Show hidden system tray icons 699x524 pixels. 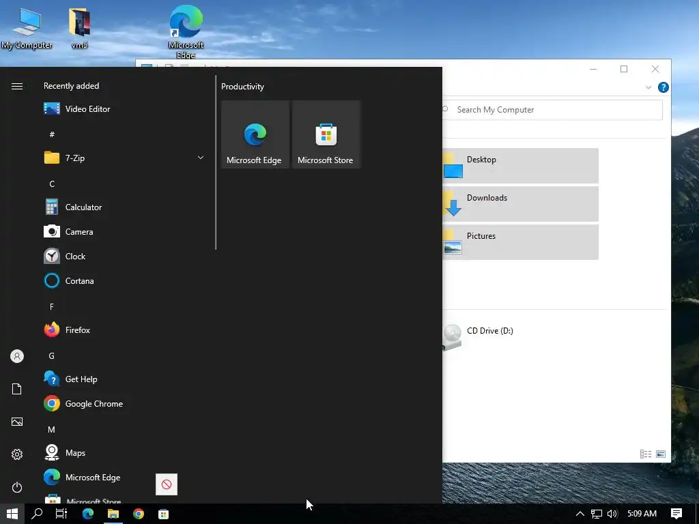[x=580, y=514]
